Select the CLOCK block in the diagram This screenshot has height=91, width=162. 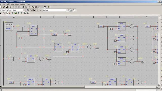pyautogui.click(x=9, y=26)
